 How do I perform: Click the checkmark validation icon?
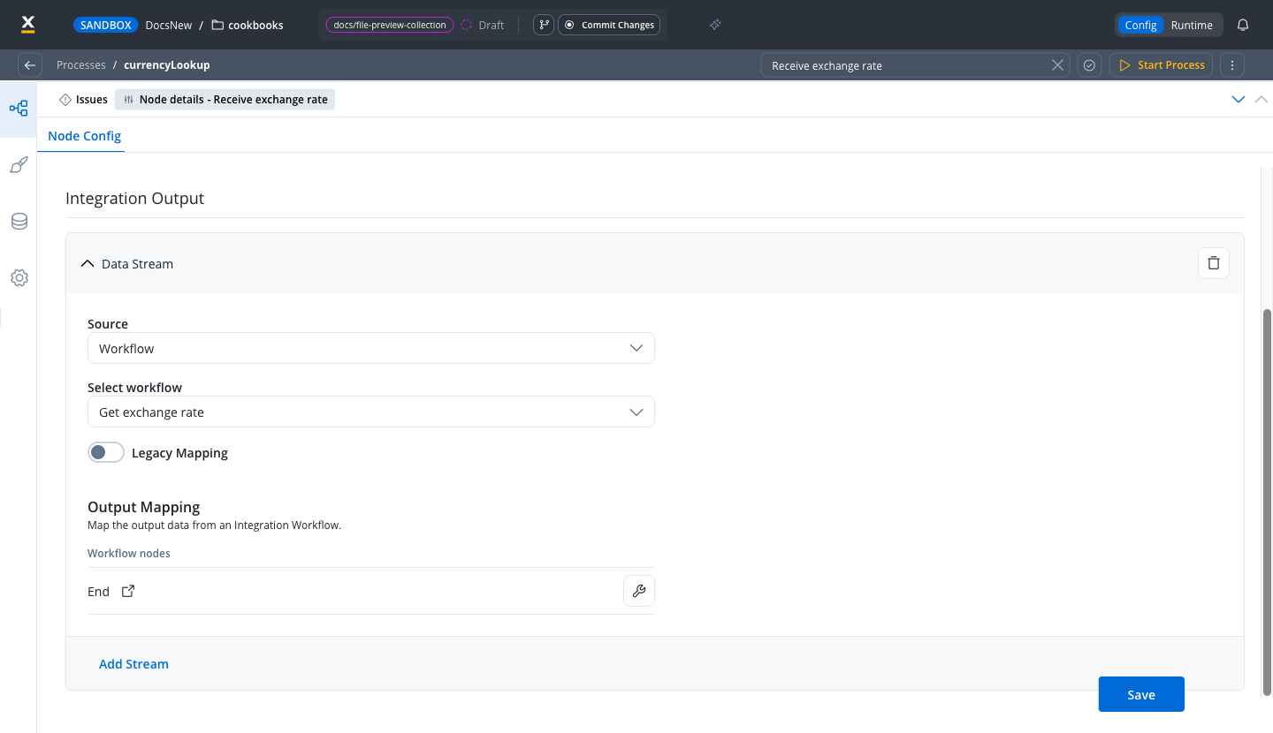point(1089,65)
